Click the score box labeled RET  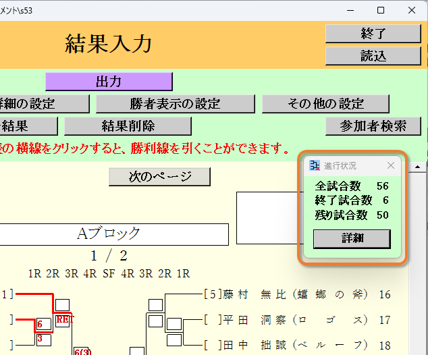coord(63,321)
